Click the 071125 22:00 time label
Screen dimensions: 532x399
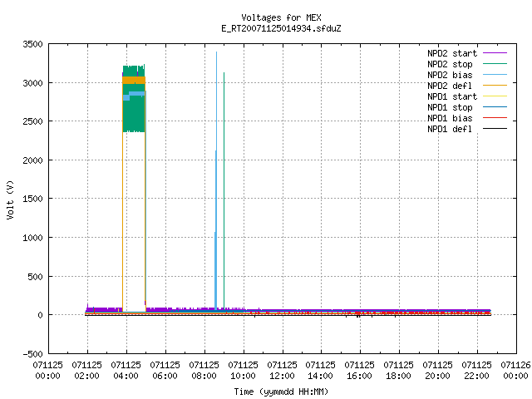pos(476,370)
